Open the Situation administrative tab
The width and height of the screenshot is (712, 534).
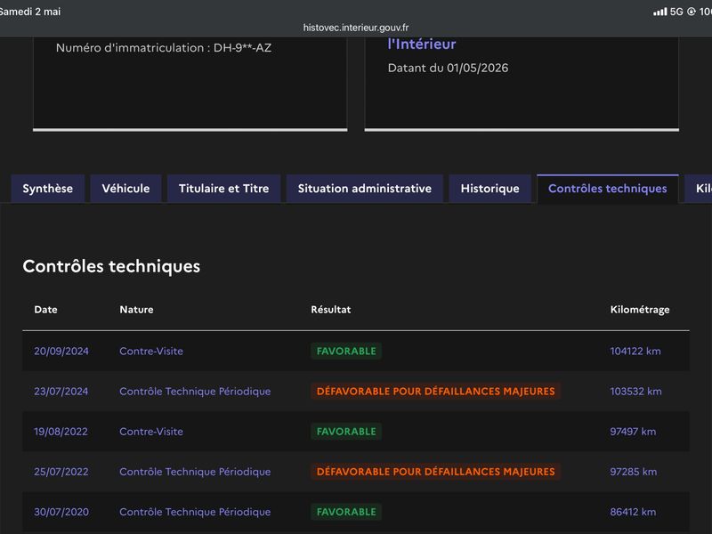(365, 189)
